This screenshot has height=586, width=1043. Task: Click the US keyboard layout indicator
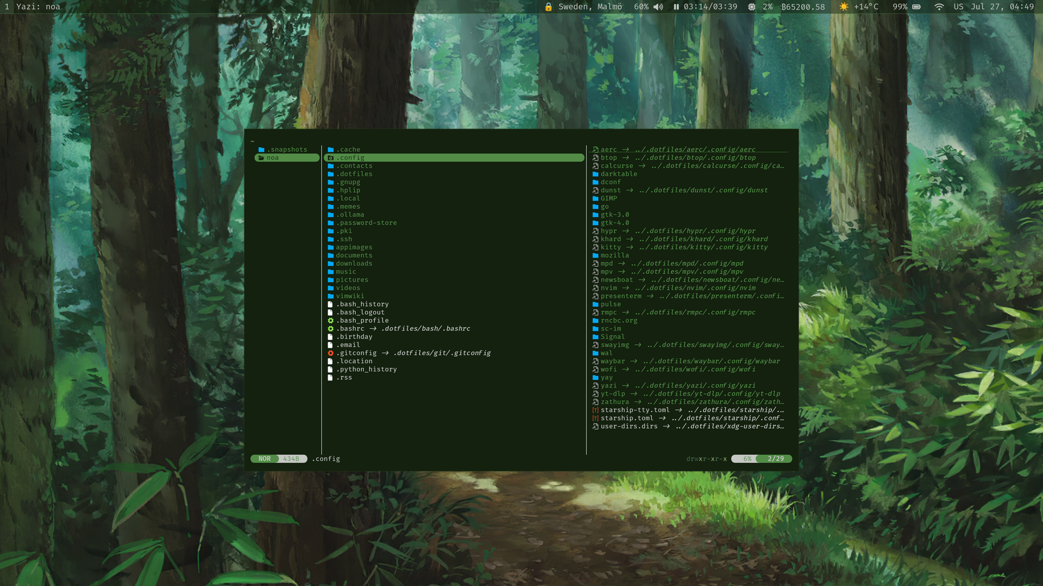(958, 7)
